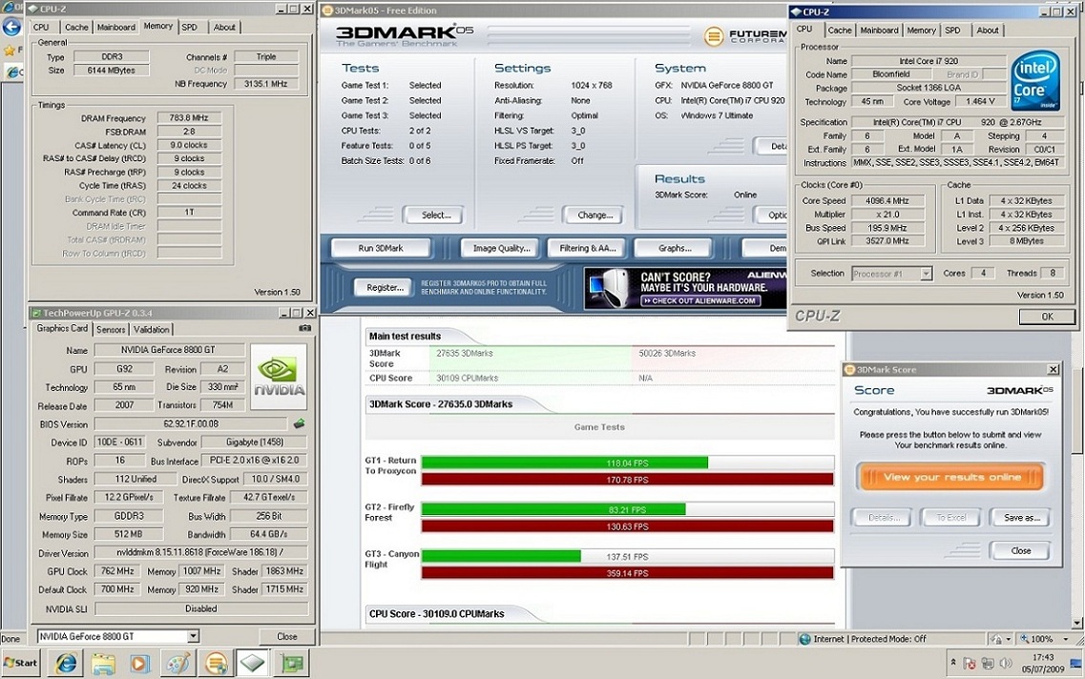The width and height of the screenshot is (1085, 679).
Task: Click the Action Center flag tray icon
Action: coord(970,663)
